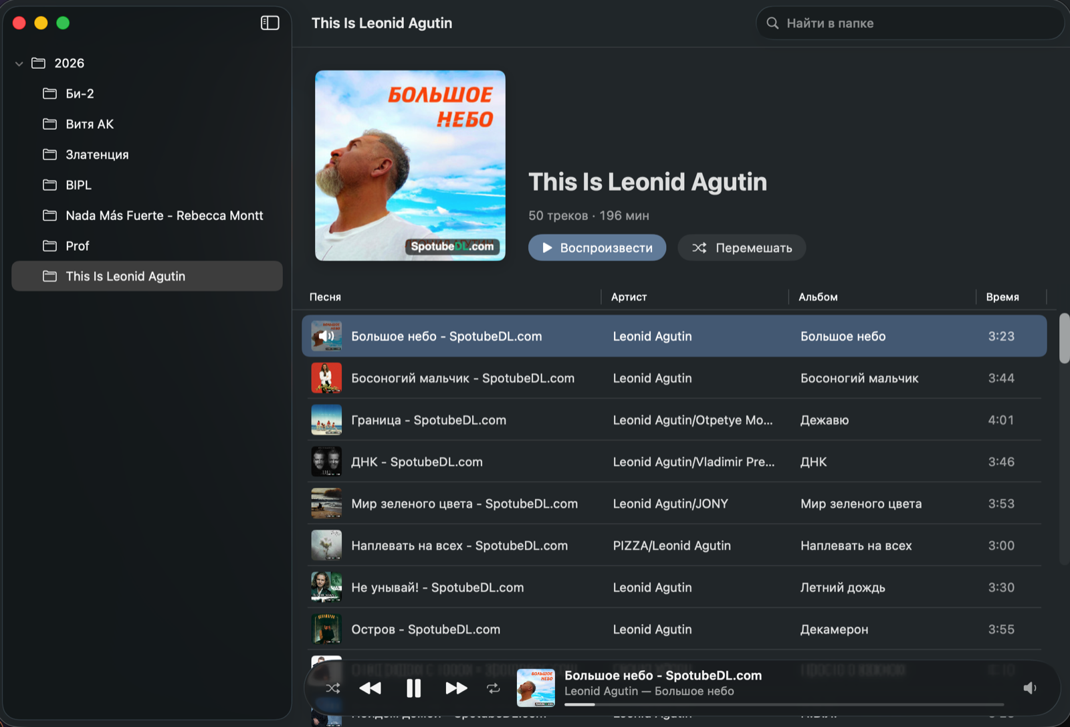Click the Босоногий мальчик row thumbnail
This screenshot has height=727, width=1070.
tap(326, 378)
